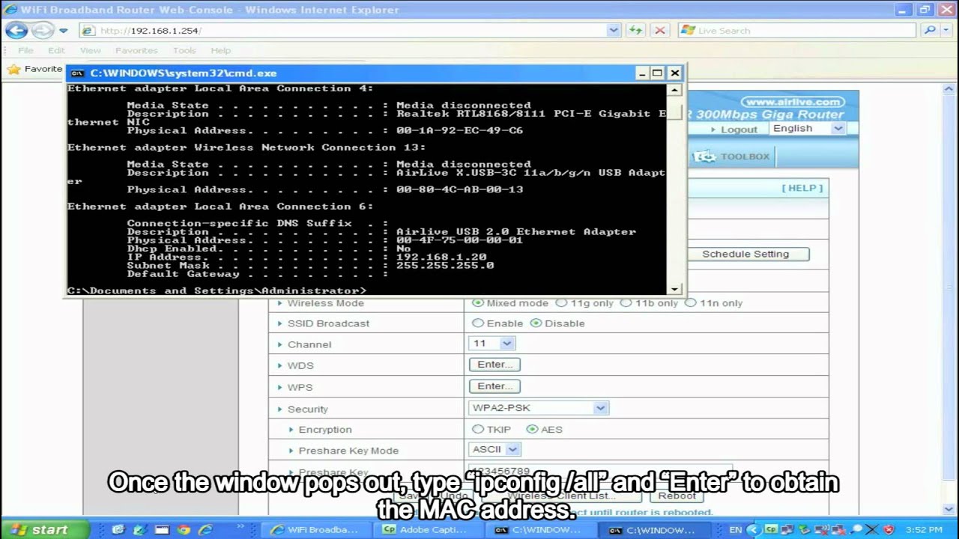Click the red stop loading icon

(660, 31)
